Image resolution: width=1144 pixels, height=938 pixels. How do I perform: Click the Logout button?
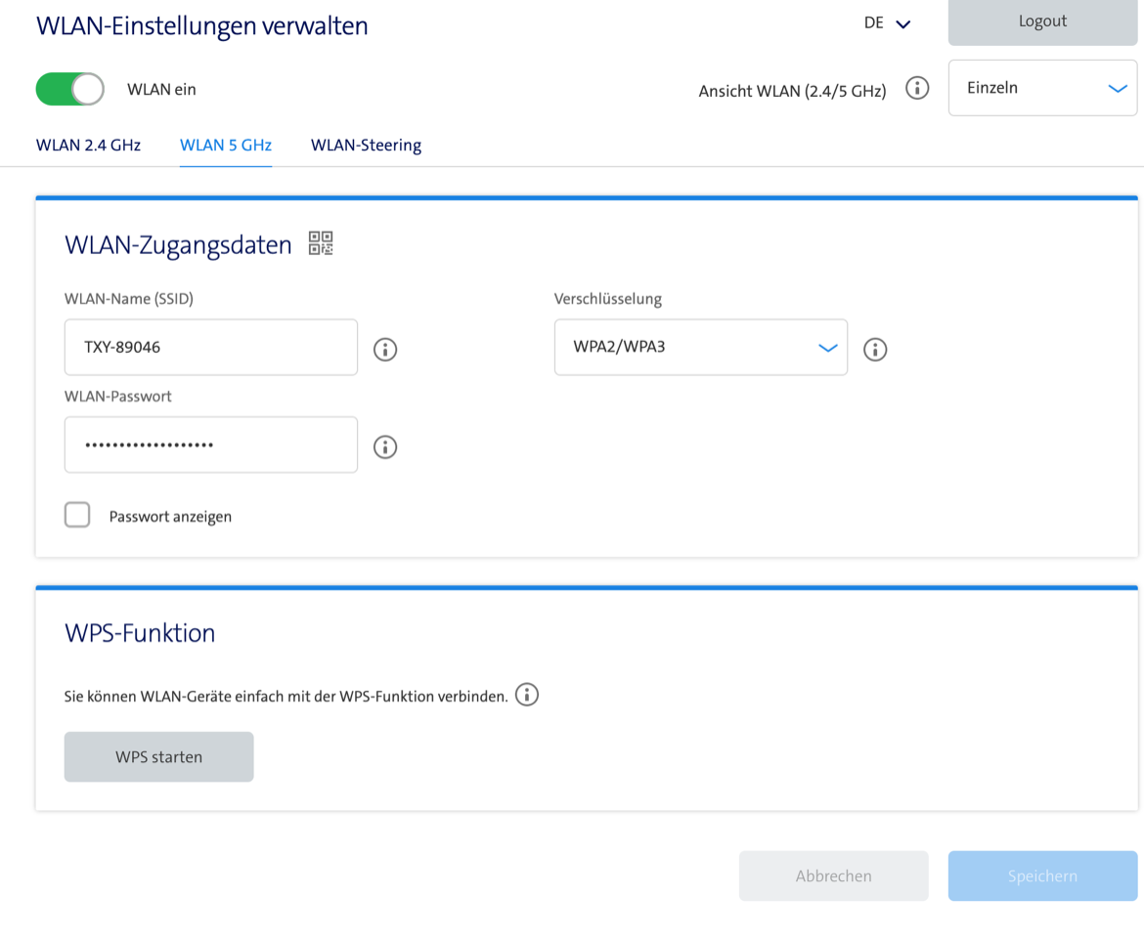(1042, 21)
